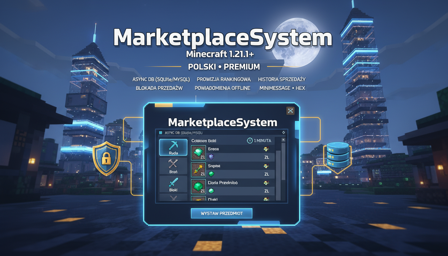
Task: Select the Srgstse item name
Action: coord(214,166)
